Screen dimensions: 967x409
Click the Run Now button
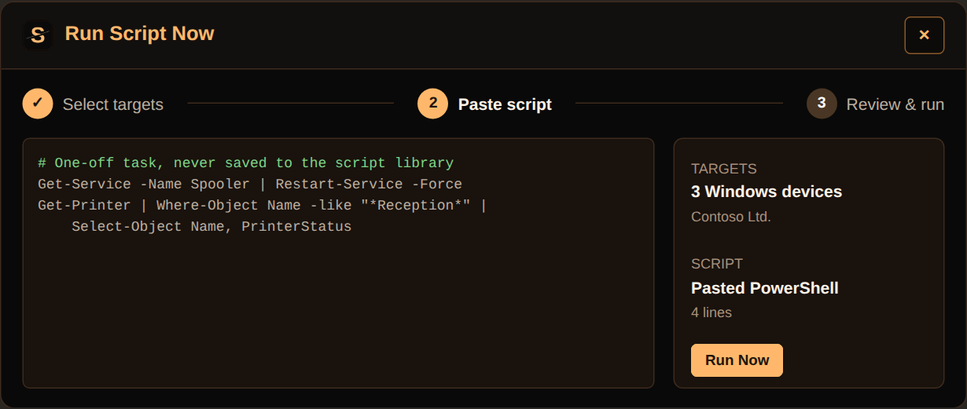(x=737, y=360)
